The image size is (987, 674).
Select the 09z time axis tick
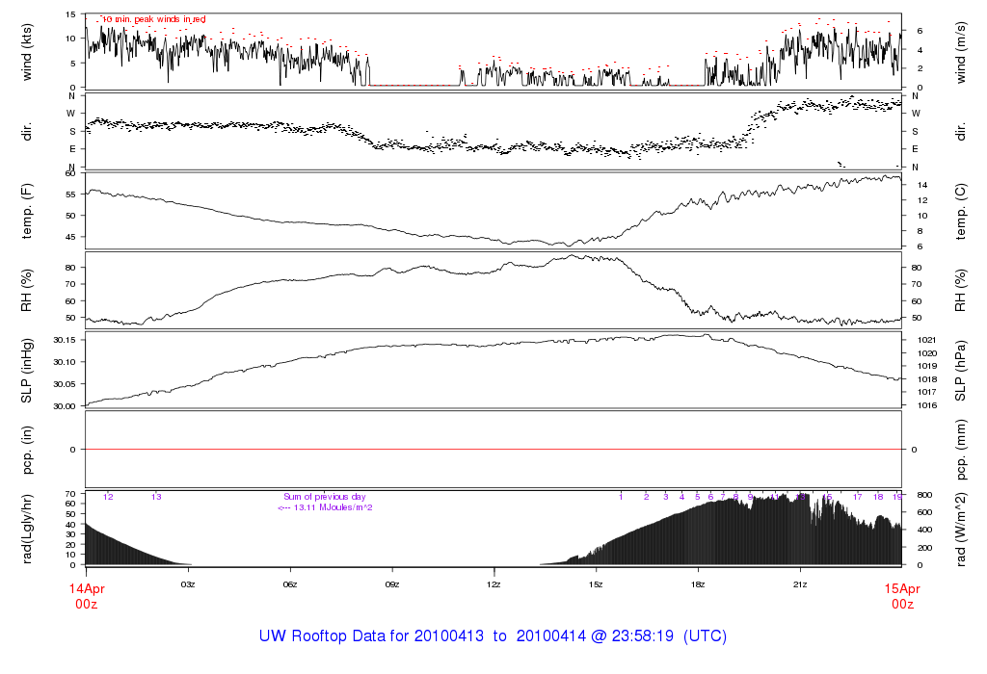pyautogui.click(x=392, y=584)
